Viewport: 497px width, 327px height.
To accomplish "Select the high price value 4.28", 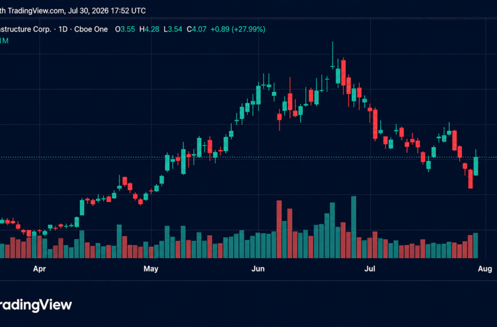I will click(x=152, y=29).
